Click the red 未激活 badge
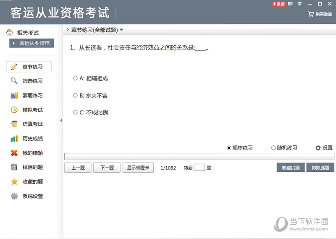The width and height of the screenshot is (336, 239). (278, 4)
